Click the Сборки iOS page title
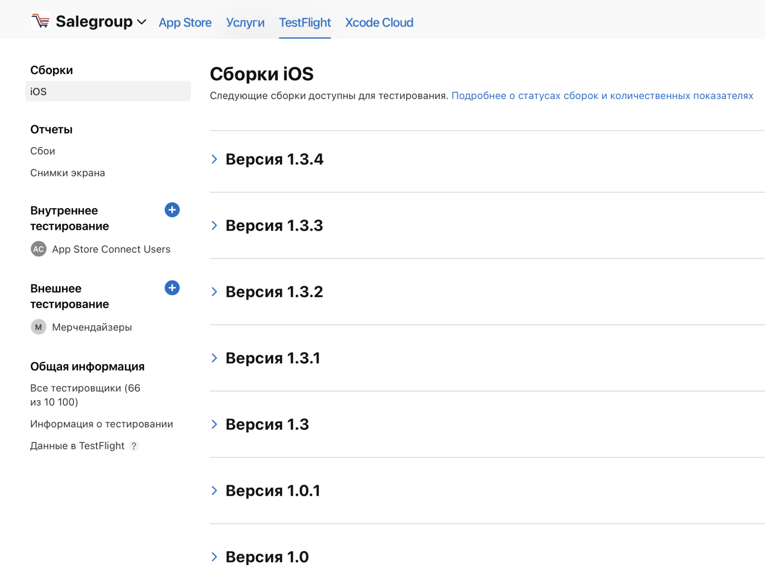765x588 pixels. [x=261, y=74]
